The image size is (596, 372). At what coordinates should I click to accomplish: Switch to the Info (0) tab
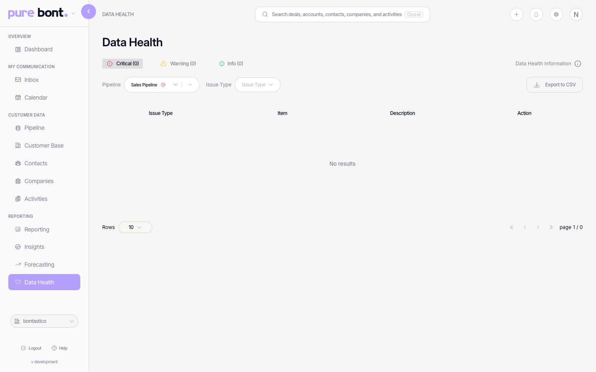click(231, 64)
